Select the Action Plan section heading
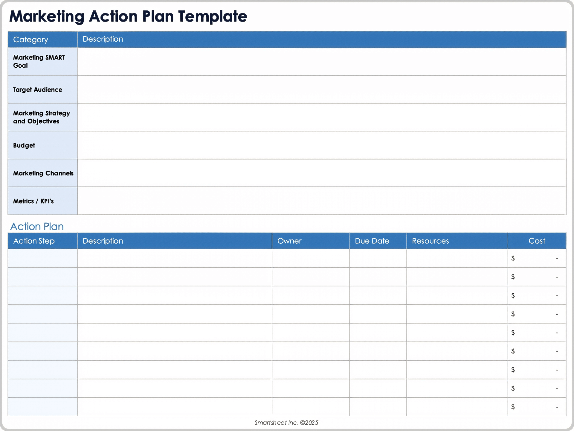 pyautogui.click(x=37, y=227)
